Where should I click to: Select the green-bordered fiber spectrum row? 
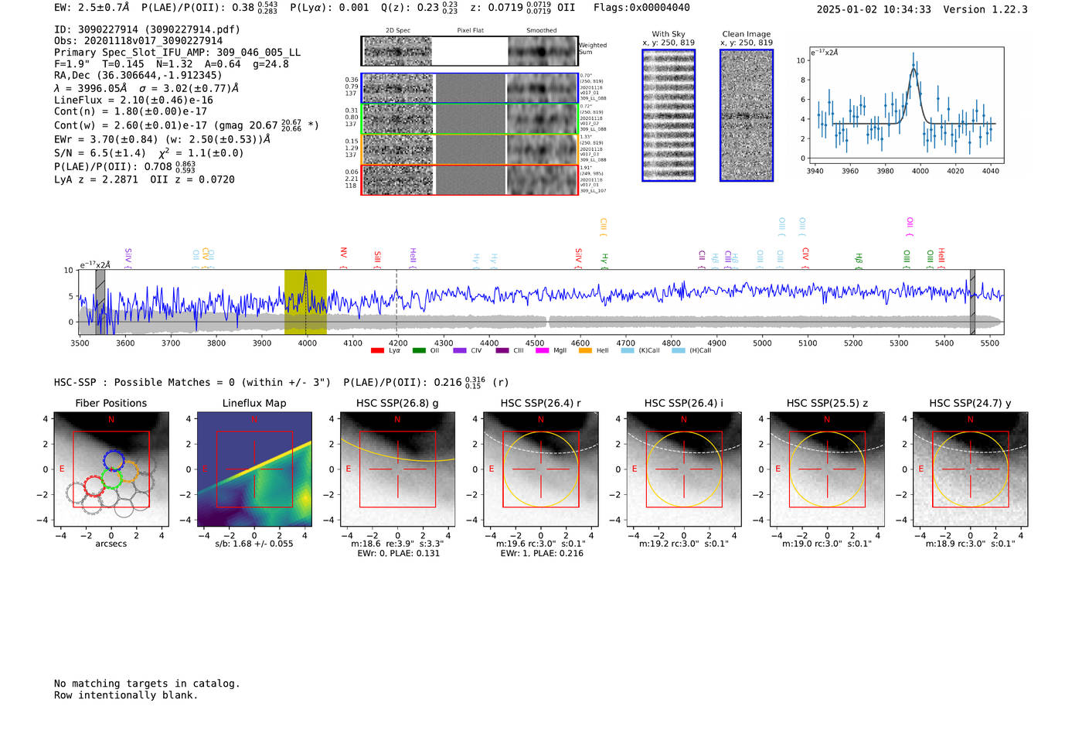pos(469,119)
